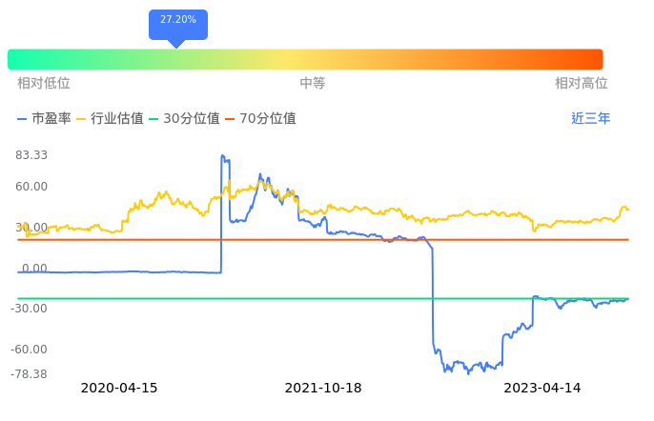Click the 60.00 axis value
The height and width of the screenshot is (421, 654).
tap(32, 187)
